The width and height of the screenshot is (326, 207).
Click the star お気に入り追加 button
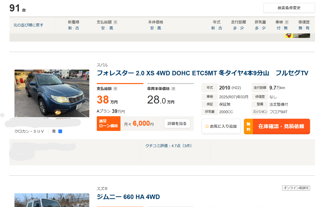pos(221,126)
